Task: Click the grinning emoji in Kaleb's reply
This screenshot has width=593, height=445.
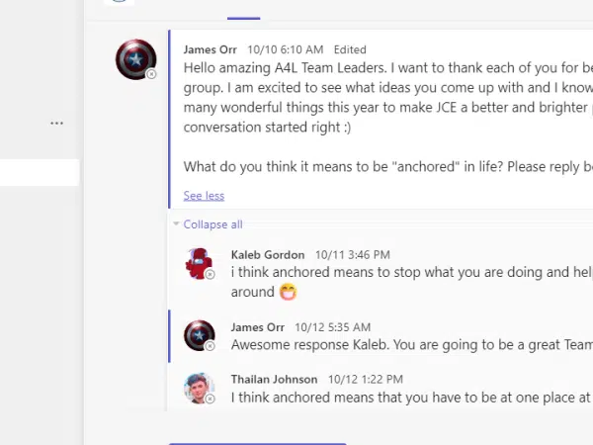Action: (289, 292)
